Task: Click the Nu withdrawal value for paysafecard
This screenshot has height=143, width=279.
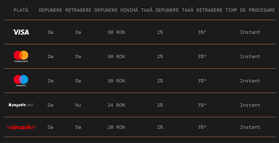Action: coord(78,105)
